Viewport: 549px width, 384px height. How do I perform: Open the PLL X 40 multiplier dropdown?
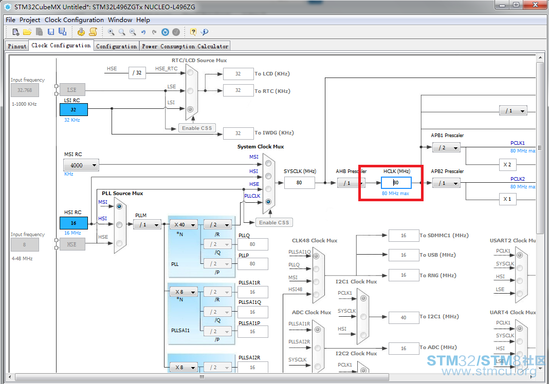click(x=184, y=224)
